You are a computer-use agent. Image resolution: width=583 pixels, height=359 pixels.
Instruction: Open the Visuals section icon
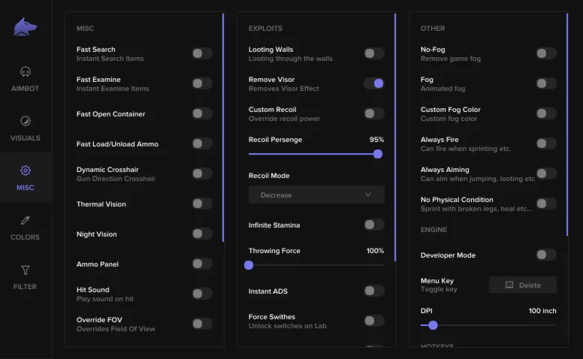26,121
